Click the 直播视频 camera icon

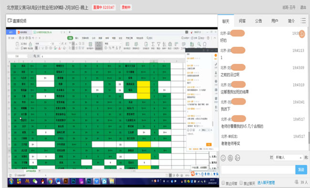pyautogui.click(x=10, y=21)
